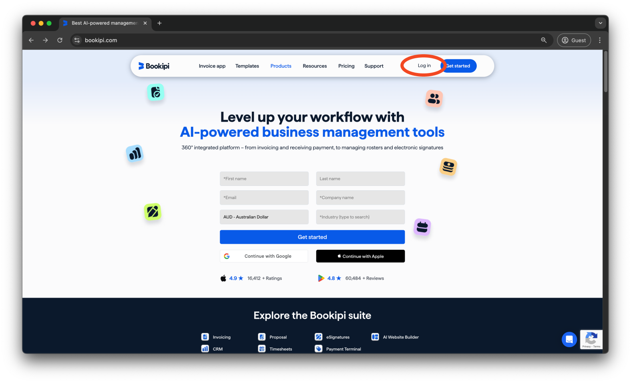Go to the Pricing page
This screenshot has width=631, height=383.
coord(346,66)
